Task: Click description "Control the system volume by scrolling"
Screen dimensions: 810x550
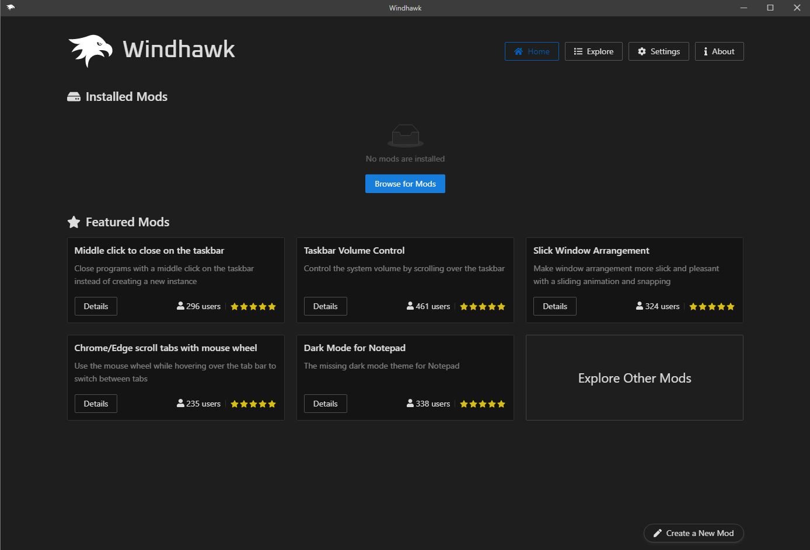Action: 404,268
